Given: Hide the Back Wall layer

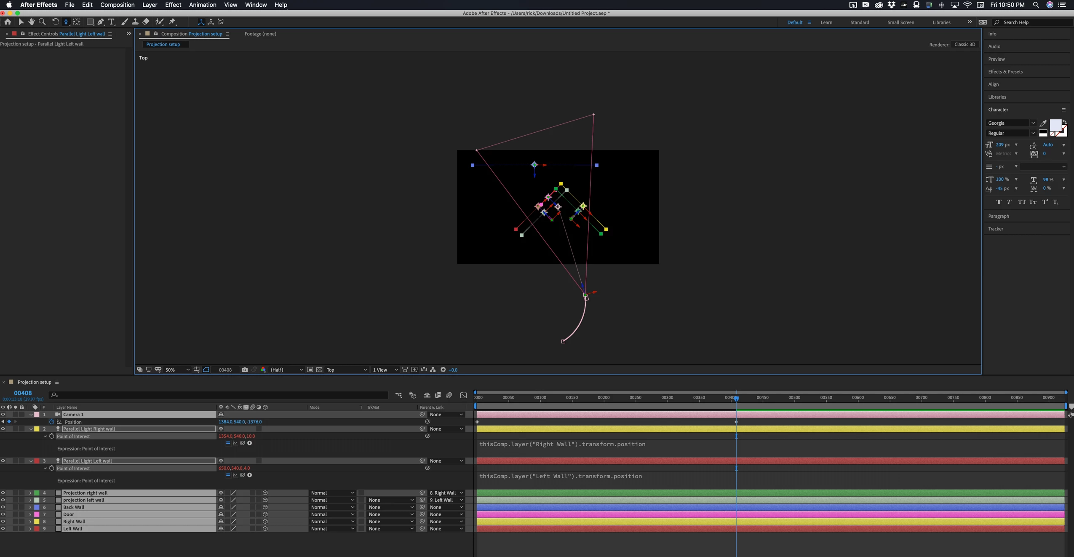Looking at the screenshot, I should [x=3, y=507].
